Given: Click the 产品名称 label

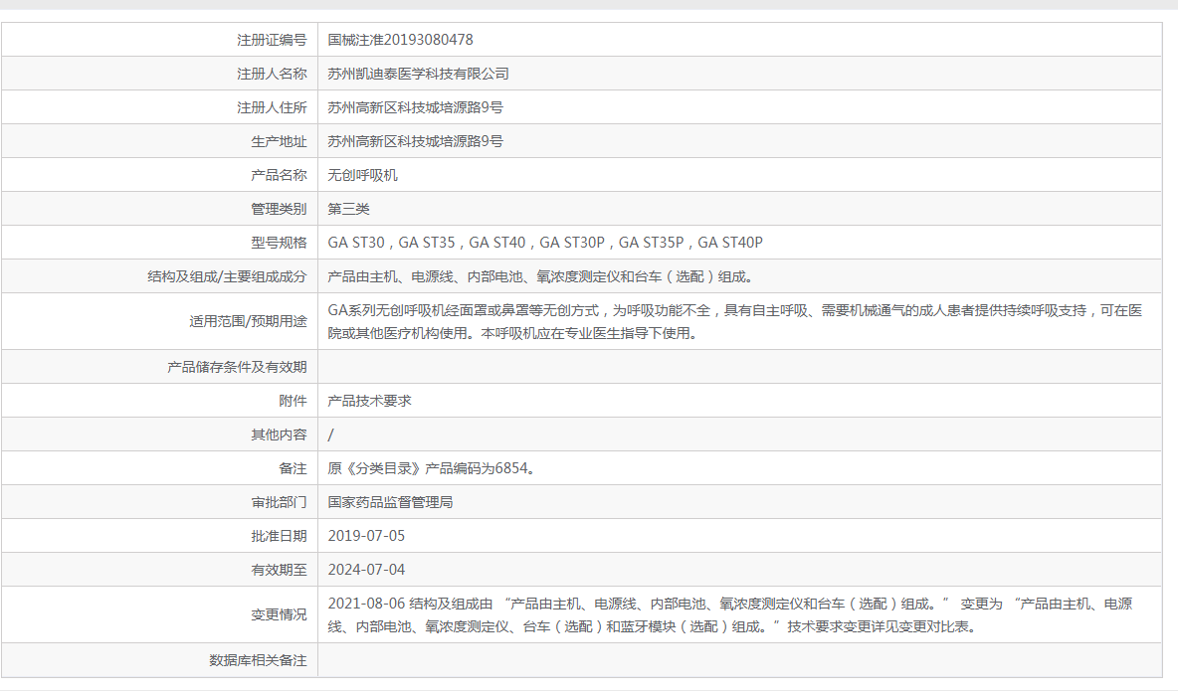Looking at the screenshot, I should coord(279,175).
